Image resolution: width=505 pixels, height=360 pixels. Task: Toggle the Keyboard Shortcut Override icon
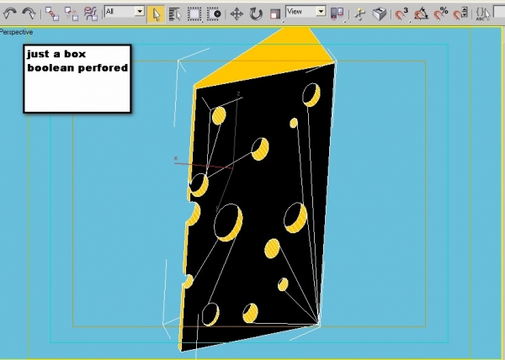tap(380, 14)
